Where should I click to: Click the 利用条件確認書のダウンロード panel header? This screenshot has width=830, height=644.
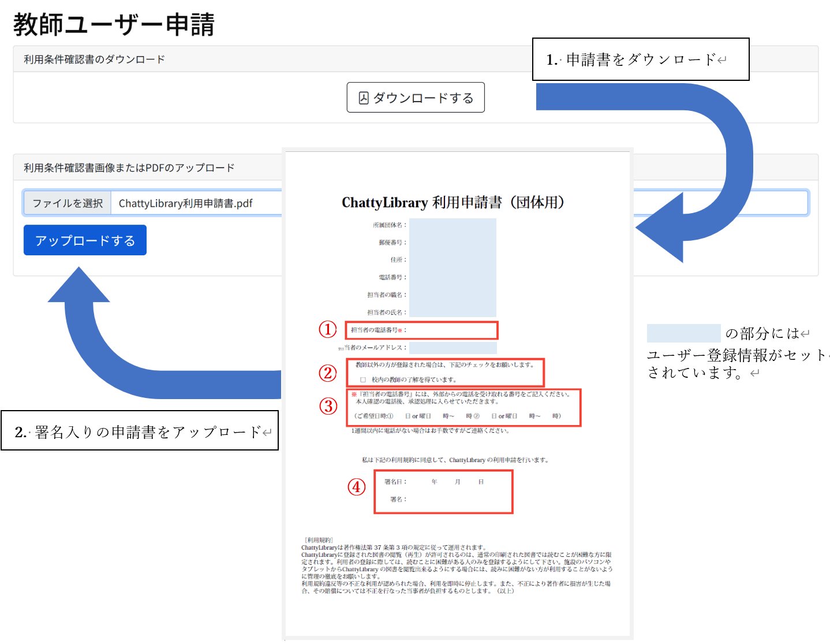tap(95, 59)
